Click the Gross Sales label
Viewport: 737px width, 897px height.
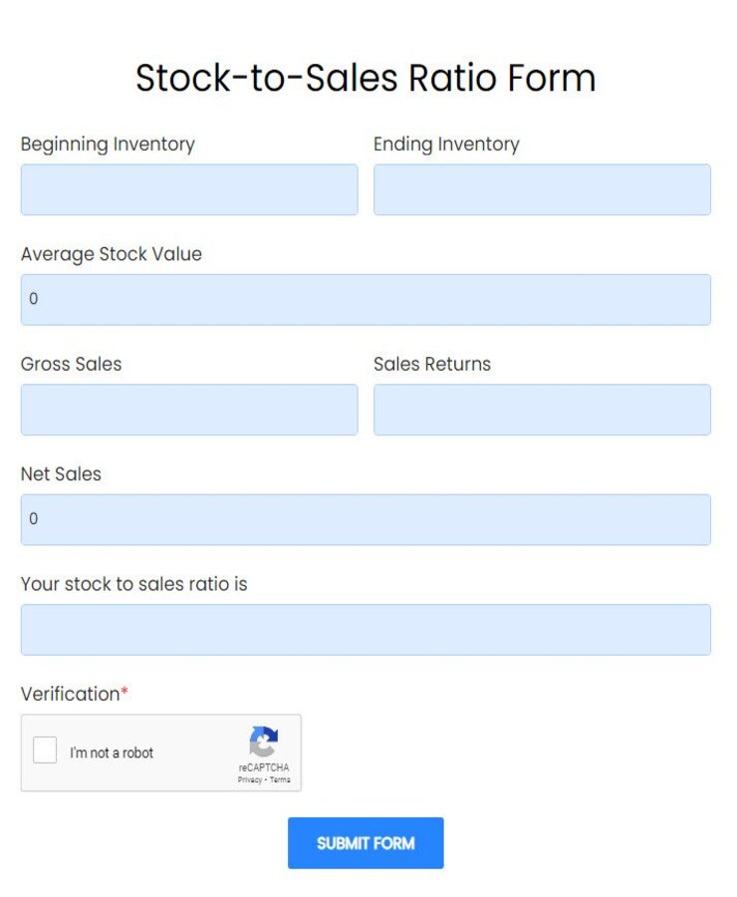(71, 364)
